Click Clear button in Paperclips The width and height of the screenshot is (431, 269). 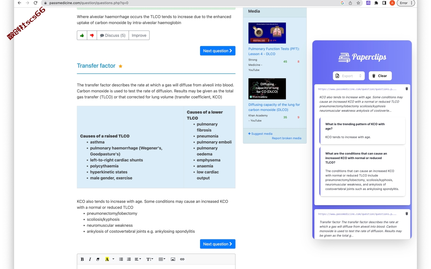click(380, 76)
